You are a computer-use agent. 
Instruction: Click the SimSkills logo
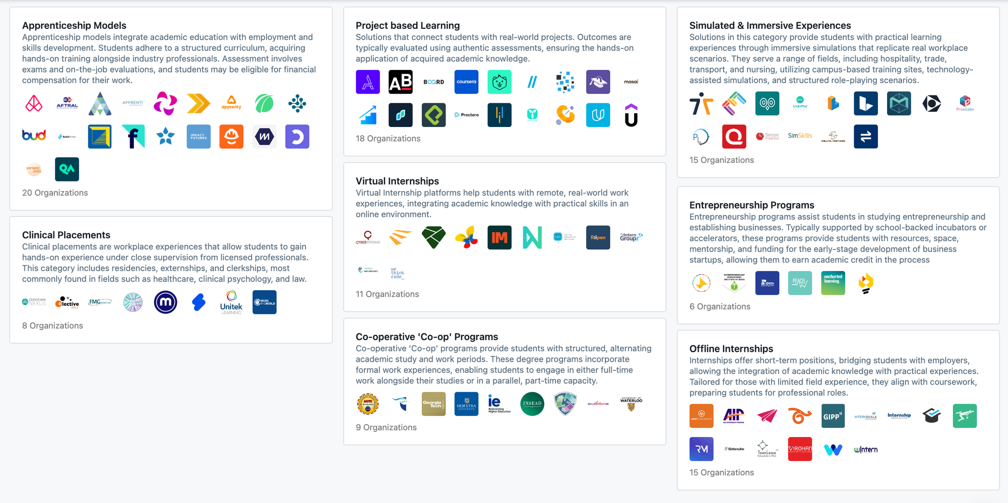pyautogui.click(x=800, y=137)
